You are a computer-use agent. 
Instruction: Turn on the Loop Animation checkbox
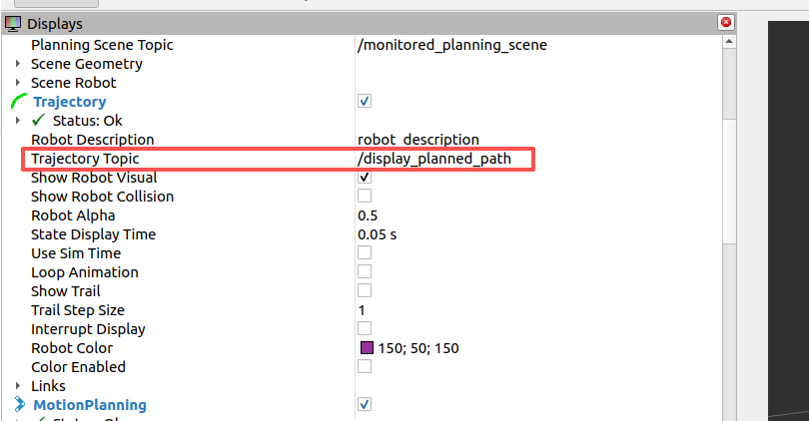point(365,271)
